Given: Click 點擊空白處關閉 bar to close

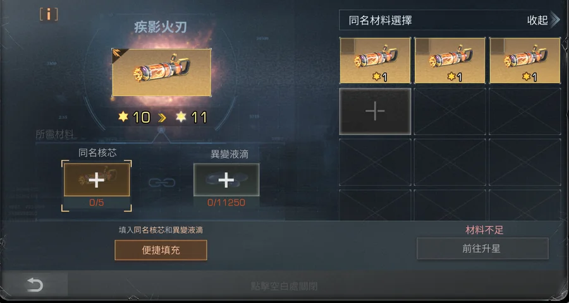Looking at the screenshot, I should click(284, 287).
